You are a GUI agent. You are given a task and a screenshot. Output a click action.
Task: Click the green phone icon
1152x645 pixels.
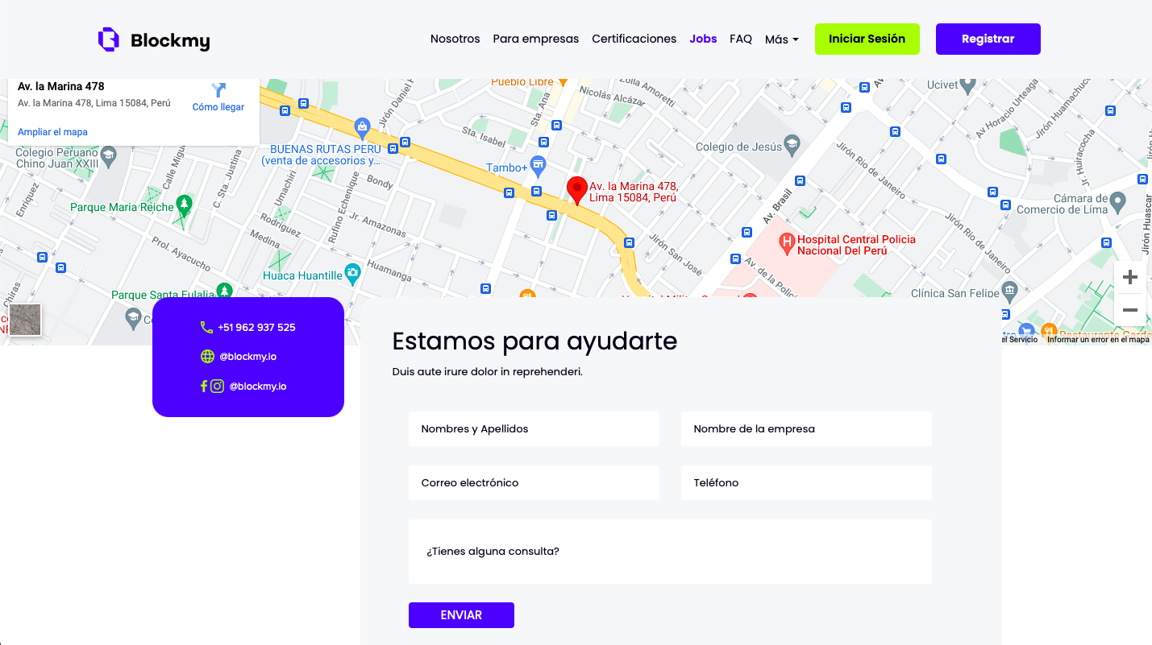206,328
